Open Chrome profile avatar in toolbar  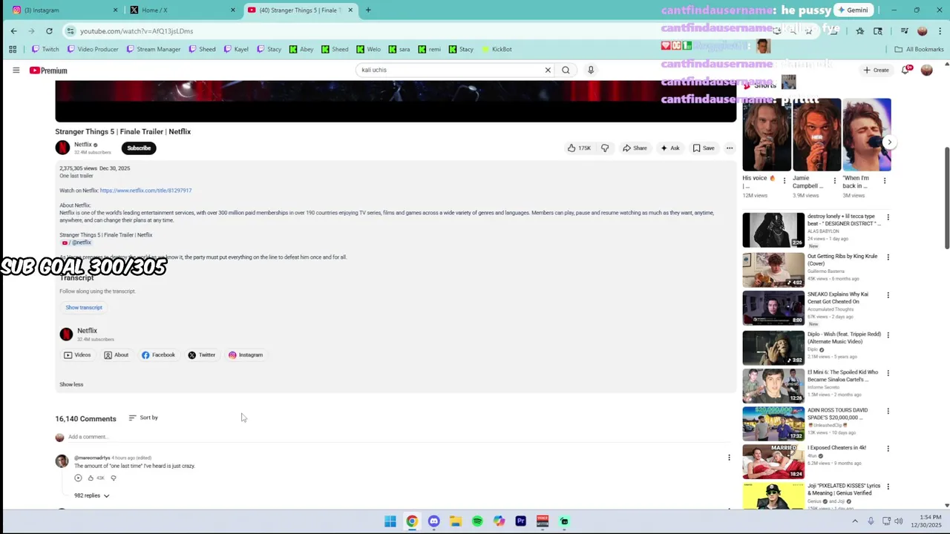point(923,31)
